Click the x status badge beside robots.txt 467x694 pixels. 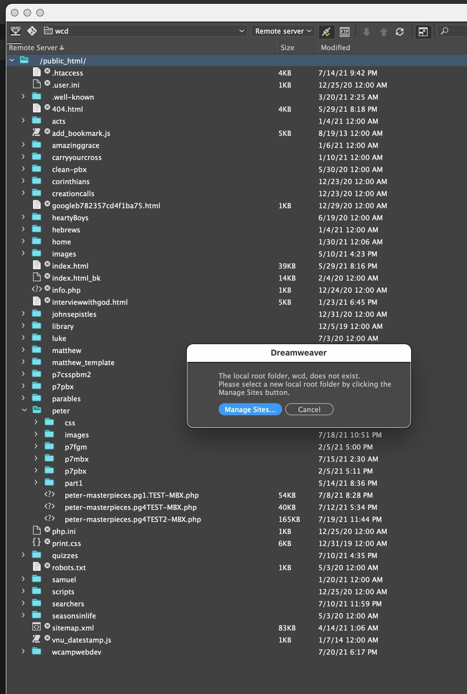point(47,565)
